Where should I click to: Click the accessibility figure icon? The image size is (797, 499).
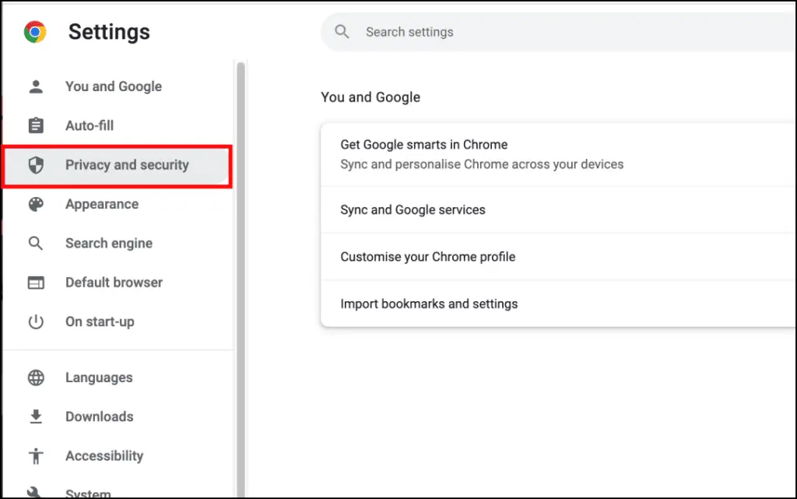pyautogui.click(x=36, y=456)
